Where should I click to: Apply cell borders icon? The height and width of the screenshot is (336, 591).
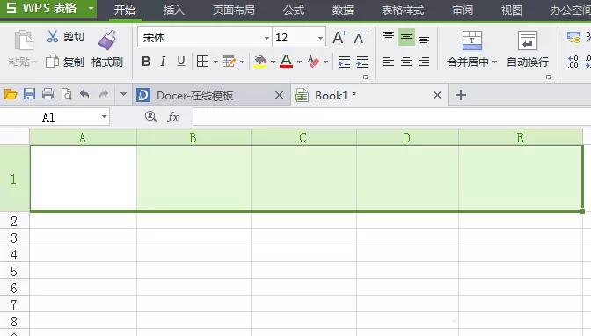tap(203, 61)
